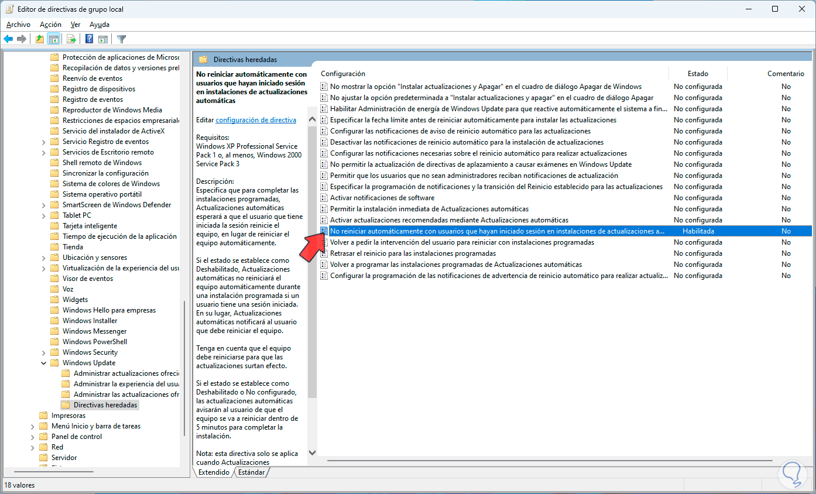Image resolution: width=816 pixels, height=494 pixels.
Task: Toggle the Show/Hide console tree icon
Action: 53,39
